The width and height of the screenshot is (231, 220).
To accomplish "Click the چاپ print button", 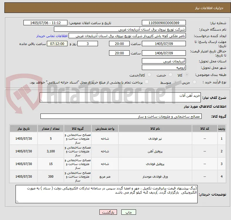I will click(129, 212).
